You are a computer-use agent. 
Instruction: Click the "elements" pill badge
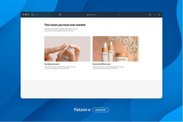coord(100,110)
